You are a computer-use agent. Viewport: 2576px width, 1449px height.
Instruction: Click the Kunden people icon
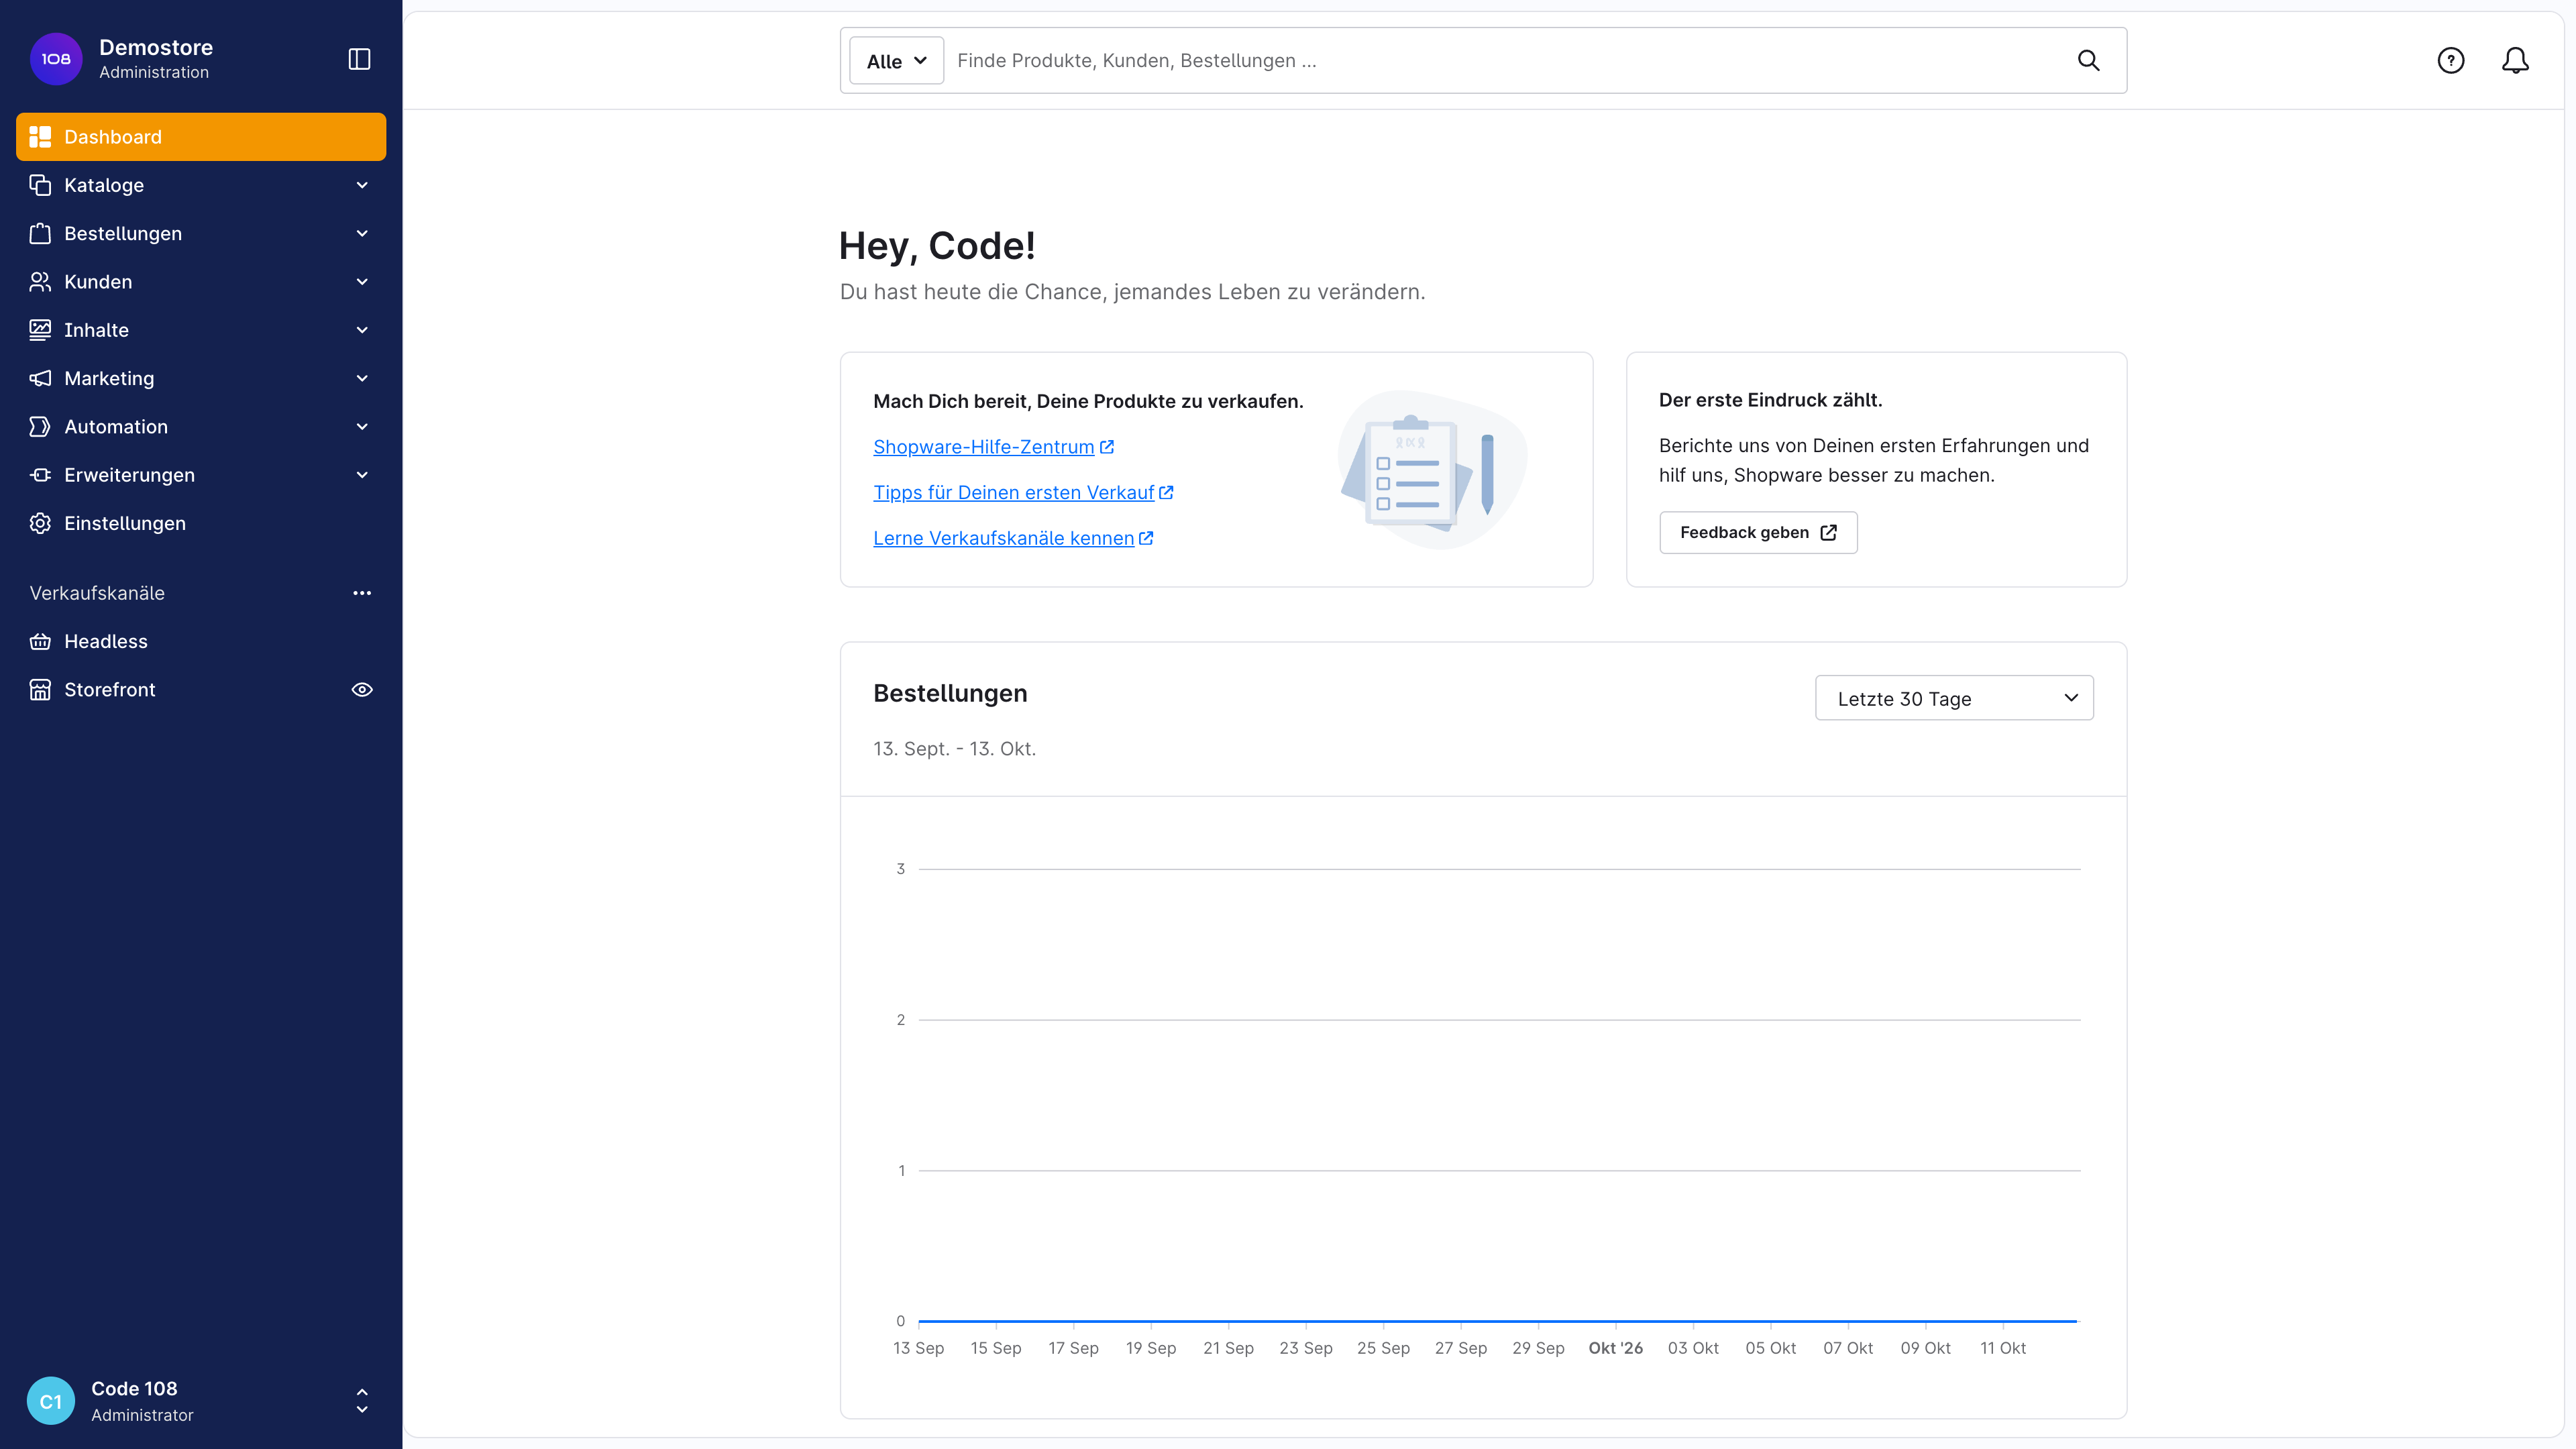click(x=40, y=282)
